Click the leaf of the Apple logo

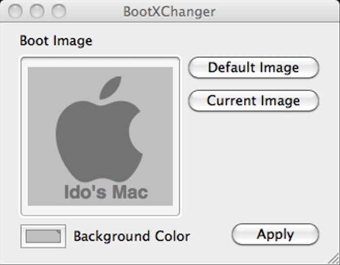110,87
